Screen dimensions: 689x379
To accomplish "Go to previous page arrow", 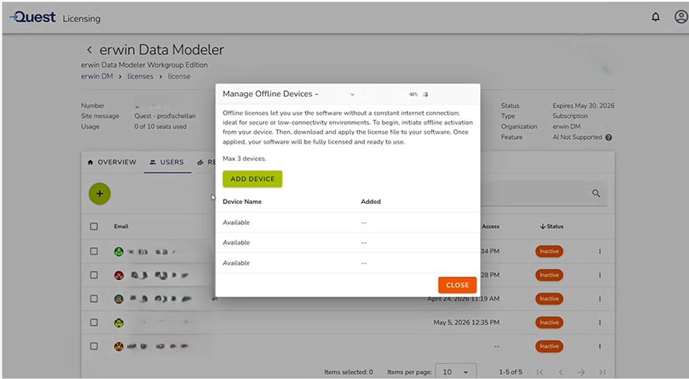I will 561,372.
